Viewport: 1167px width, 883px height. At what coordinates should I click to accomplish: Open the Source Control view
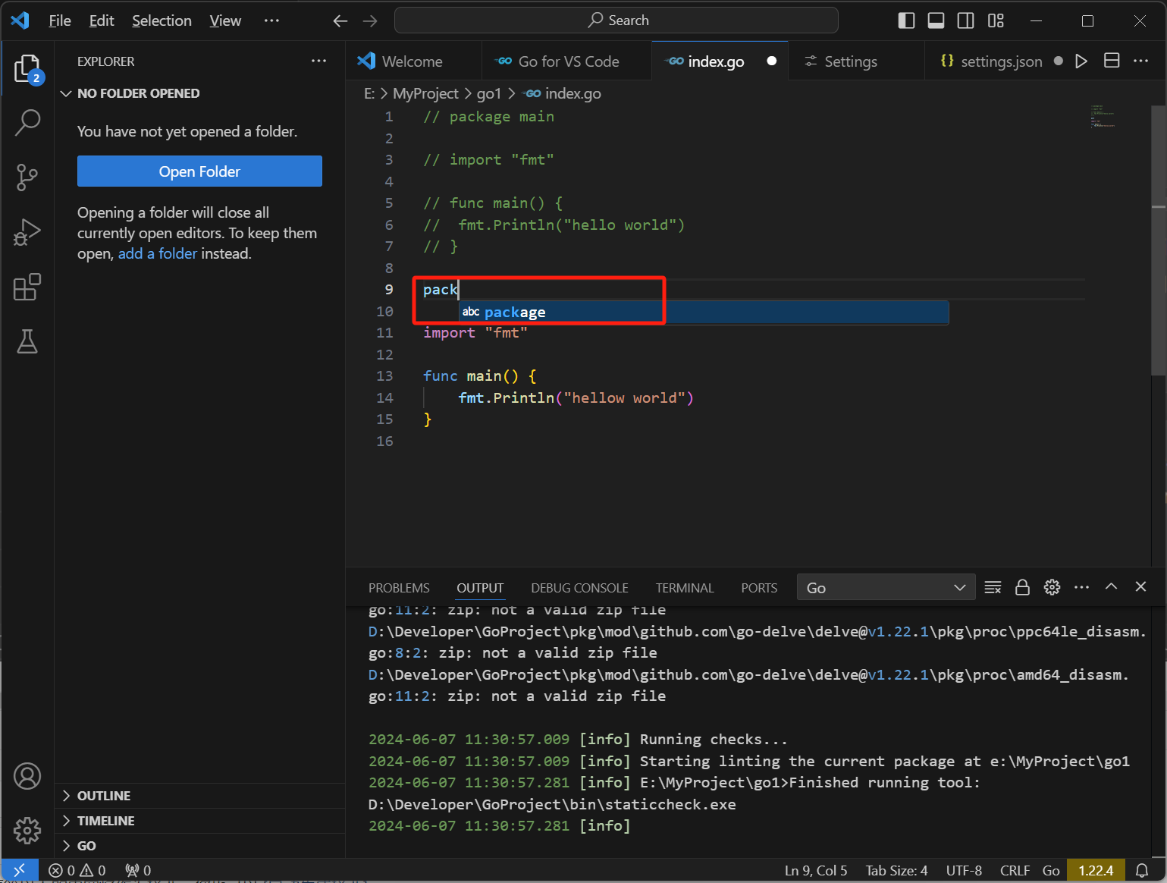click(27, 178)
